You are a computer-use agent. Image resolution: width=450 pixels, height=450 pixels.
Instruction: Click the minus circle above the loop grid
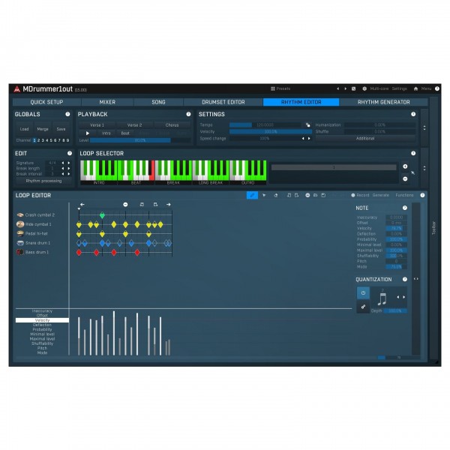125,204
